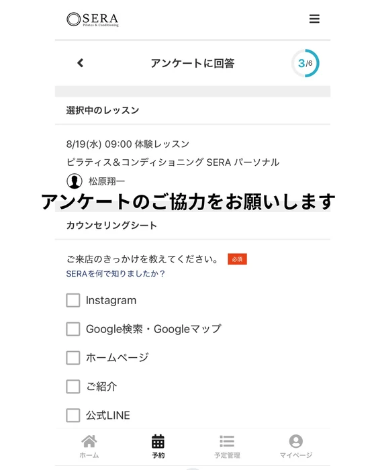Switch to the マイページ tab label
376x470 pixels.
[x=296, y=455]
